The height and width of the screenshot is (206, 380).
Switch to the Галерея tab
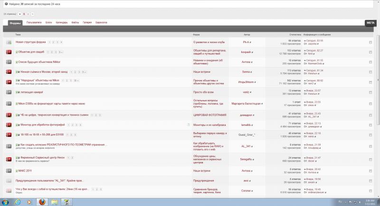point(87,22)
